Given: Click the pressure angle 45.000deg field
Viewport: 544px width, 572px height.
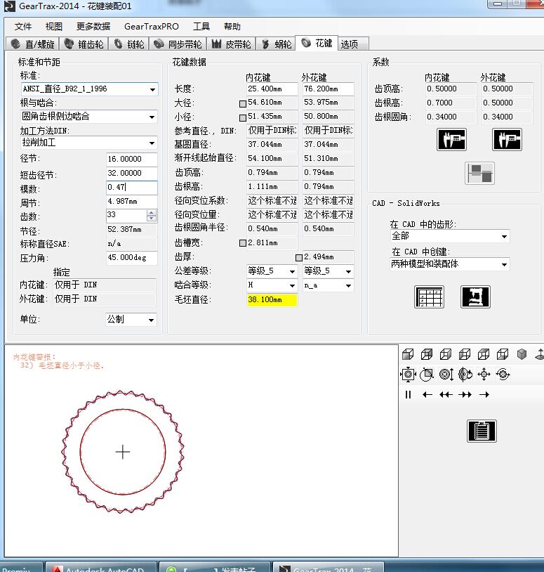Looking at the screenshot, I should click(x=132, y=258).
